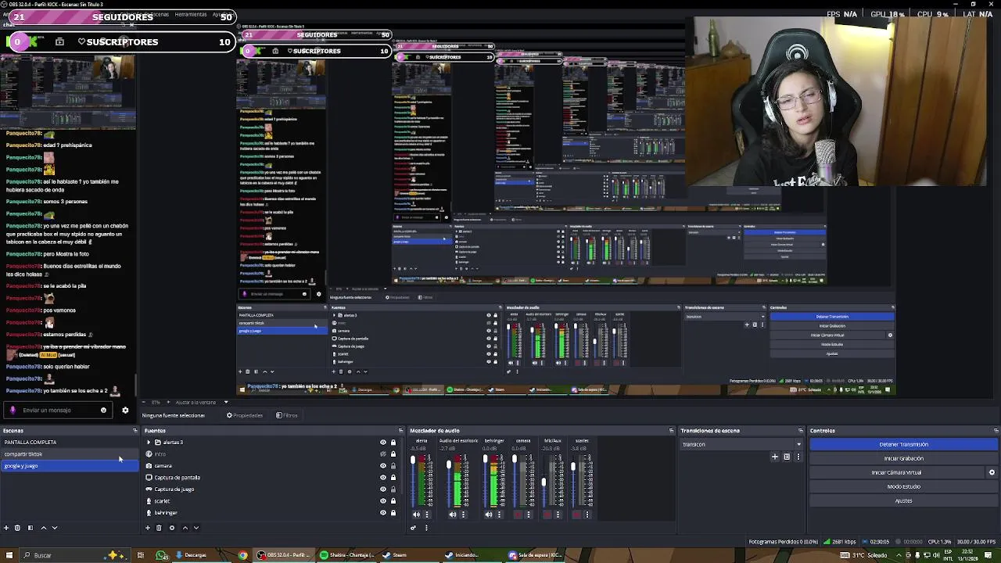Open virtual camera settings gear
Viewport: 1001px width, 563px height.
click(x=992, y=472)
